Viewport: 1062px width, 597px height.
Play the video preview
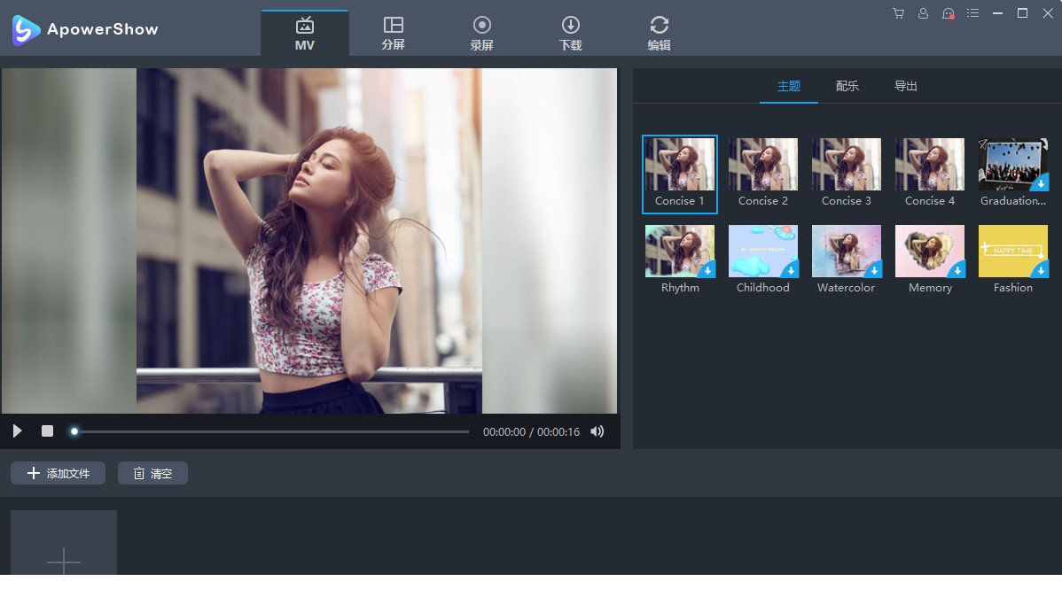[18, 431]
